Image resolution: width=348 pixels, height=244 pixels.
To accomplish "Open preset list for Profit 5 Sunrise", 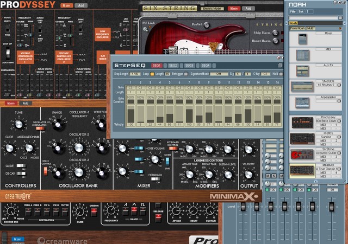I will [339, 137].
